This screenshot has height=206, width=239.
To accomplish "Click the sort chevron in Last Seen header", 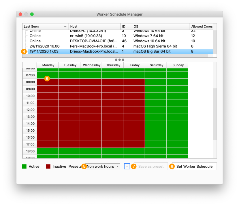I will click(65, 27).
